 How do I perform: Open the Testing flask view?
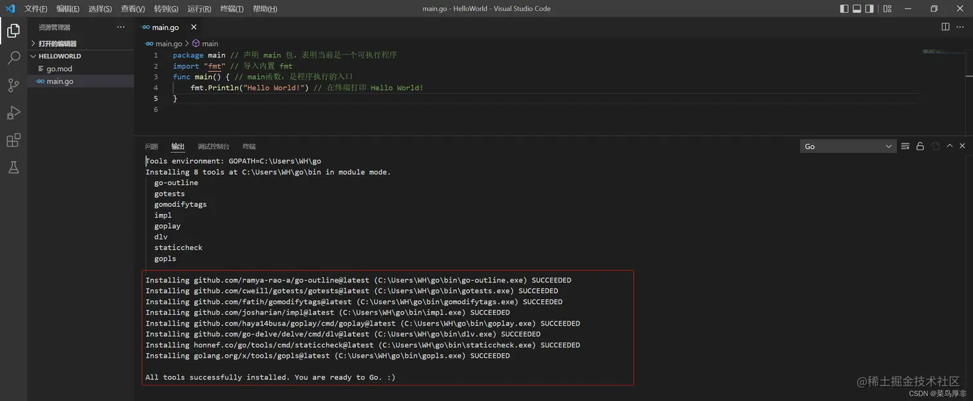click(13, 168)
